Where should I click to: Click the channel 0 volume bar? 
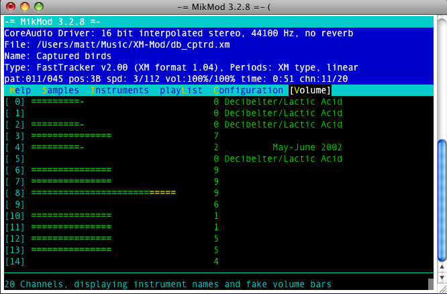point(58,102)
